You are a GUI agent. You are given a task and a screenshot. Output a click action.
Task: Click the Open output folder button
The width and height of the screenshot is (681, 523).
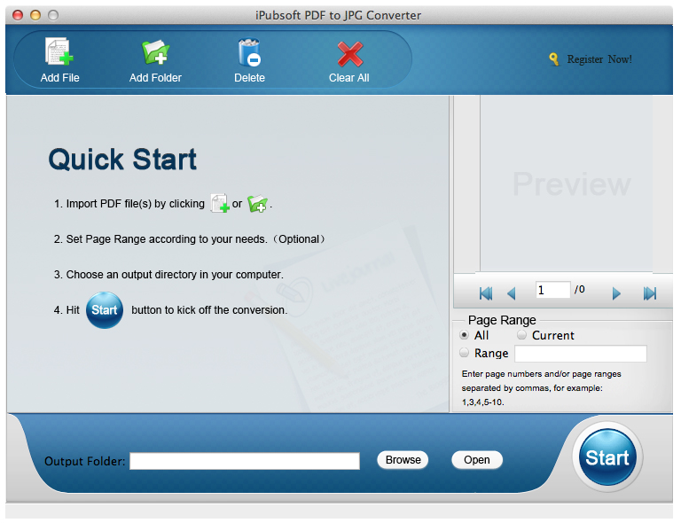477,460
